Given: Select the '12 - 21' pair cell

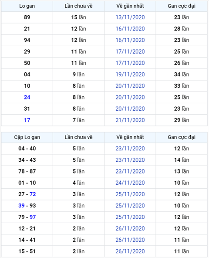Looking at the screenshot, I should click(x=27, y=228).
